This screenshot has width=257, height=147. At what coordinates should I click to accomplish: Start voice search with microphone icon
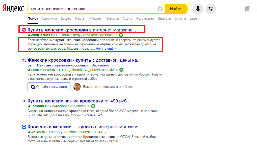click(198, 9)
